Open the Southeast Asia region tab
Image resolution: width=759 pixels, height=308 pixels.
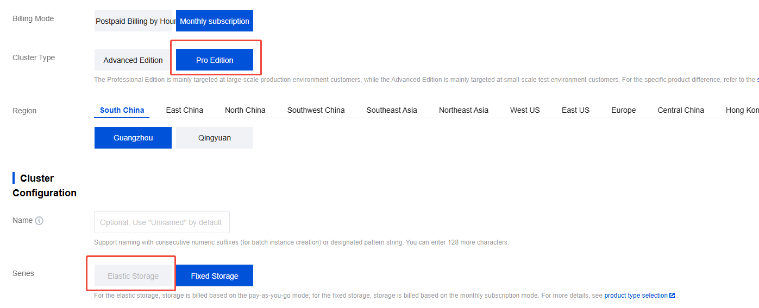click(392, 110)
